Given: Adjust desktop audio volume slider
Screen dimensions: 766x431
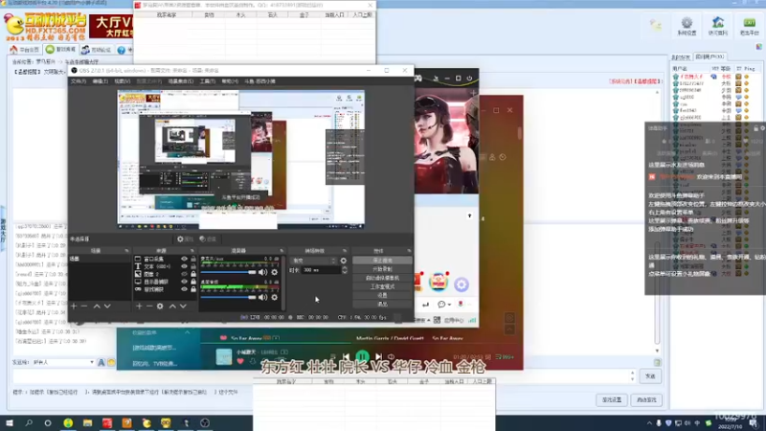Looking at the screenshot, I should (x=228, y=297).
